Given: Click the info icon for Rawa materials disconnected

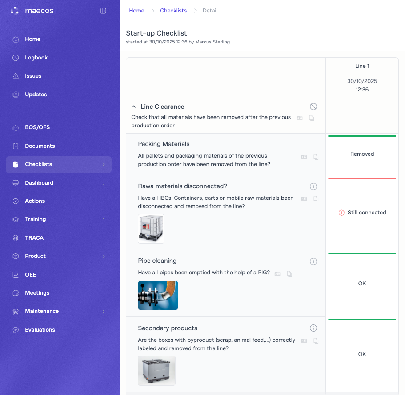Looking at the screenshot, I should click(313, 186).
